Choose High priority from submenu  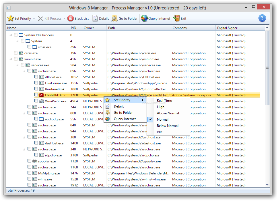169,107
